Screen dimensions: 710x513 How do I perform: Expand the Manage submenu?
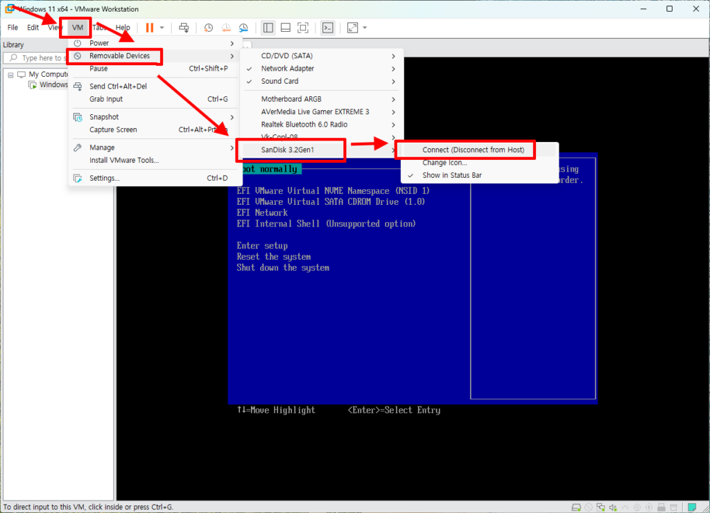pyautogui.click(x=153, y=147)
